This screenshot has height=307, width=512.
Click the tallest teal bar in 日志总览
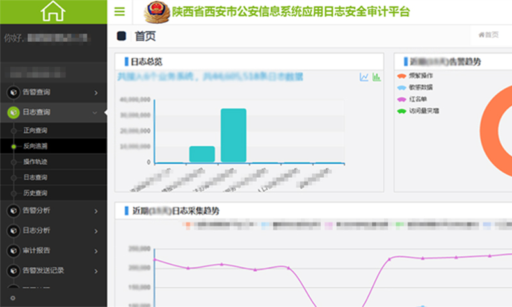(233, 135)
